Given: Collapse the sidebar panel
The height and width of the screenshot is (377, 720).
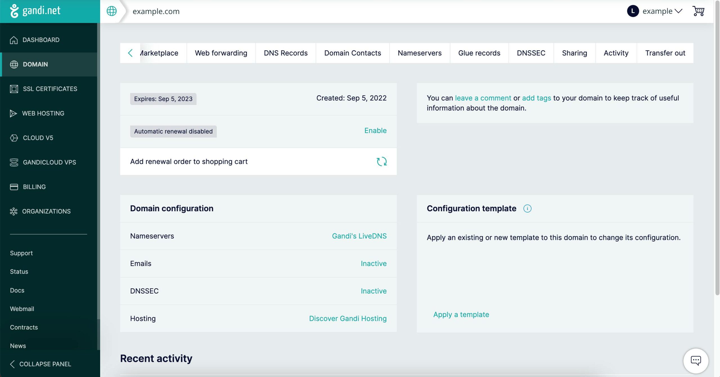Looking at the screenshot, I should coord(40,364).
